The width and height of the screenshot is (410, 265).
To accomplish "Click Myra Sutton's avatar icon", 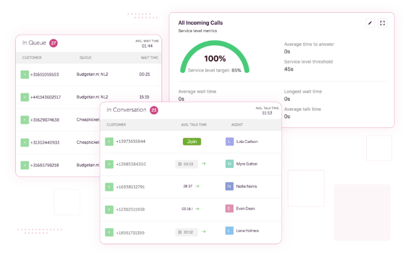I will (x=229, y=164).
